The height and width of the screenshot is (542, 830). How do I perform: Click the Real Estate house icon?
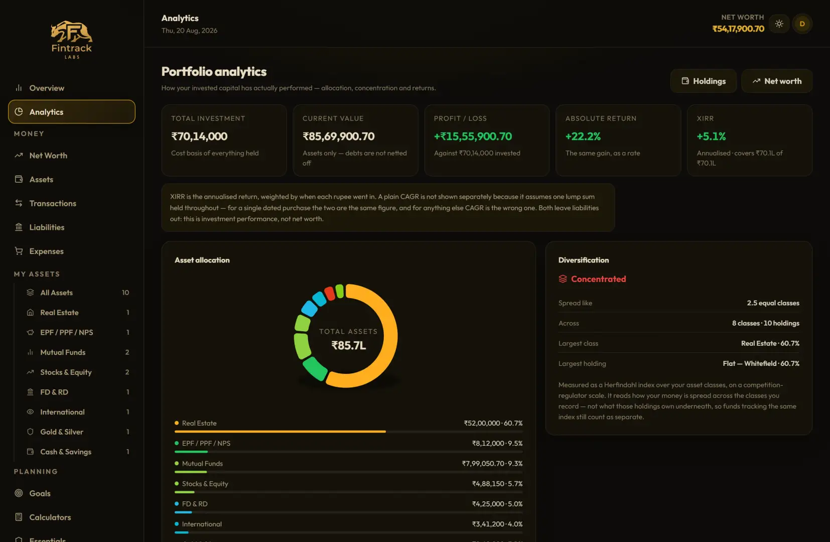click(30, 313)
